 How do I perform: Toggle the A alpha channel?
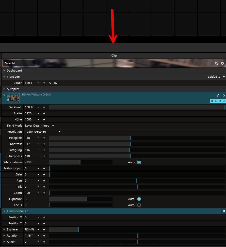coord(224,101)
